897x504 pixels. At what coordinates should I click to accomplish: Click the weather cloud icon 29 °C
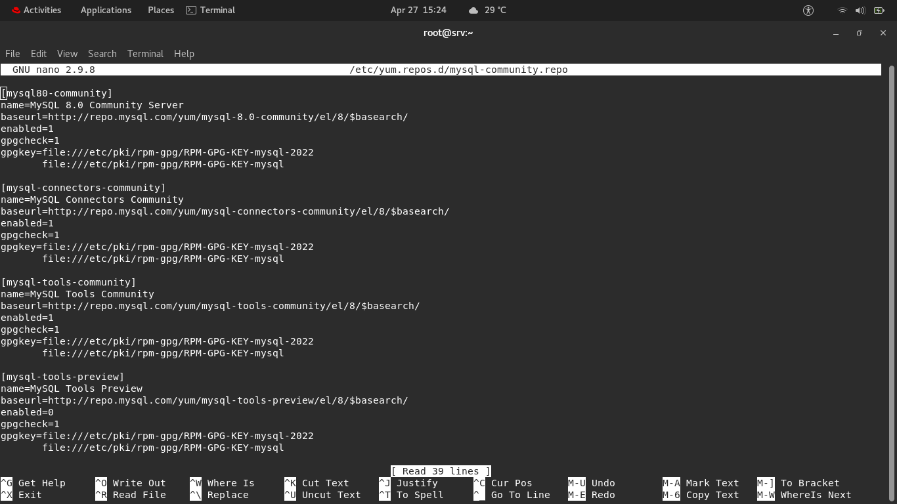(487, 10)
